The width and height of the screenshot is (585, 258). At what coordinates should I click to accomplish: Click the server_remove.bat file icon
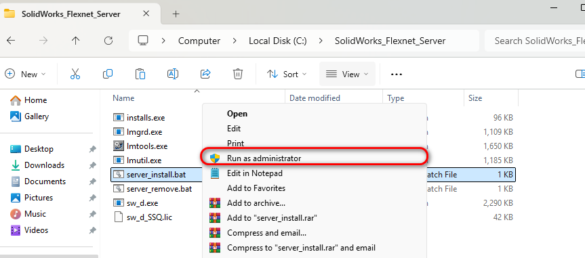[x=118, y=189]
